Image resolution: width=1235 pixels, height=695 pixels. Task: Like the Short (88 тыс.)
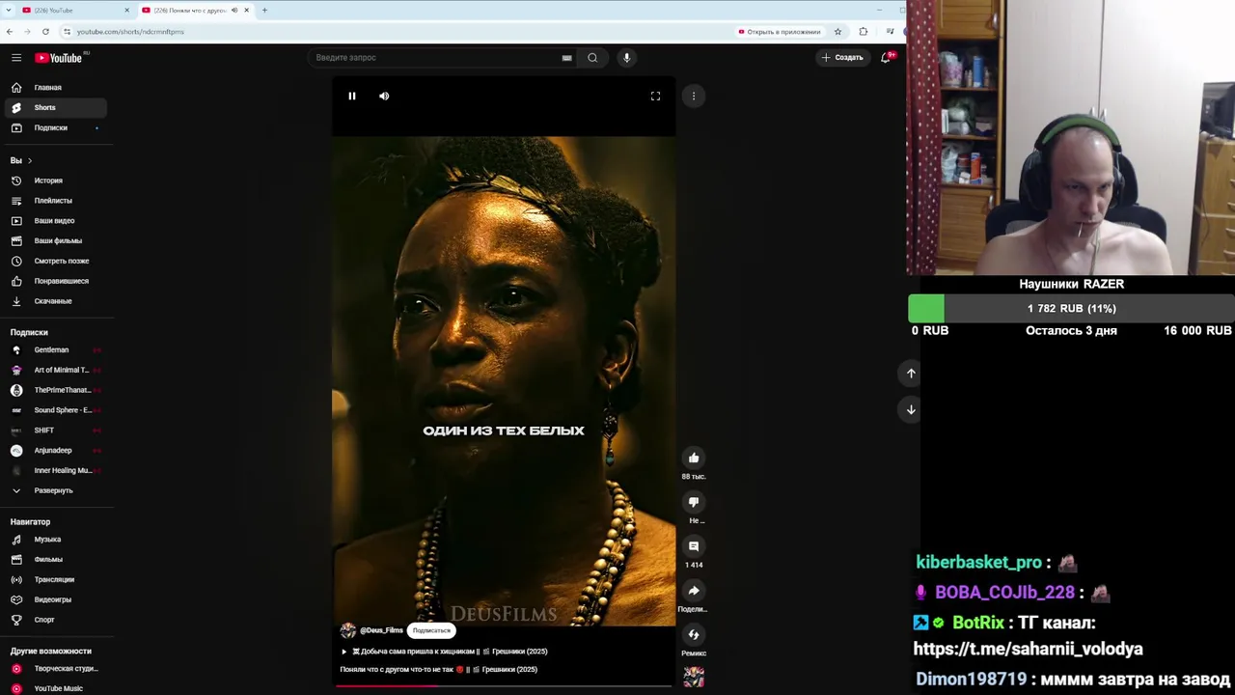[693, 458]
